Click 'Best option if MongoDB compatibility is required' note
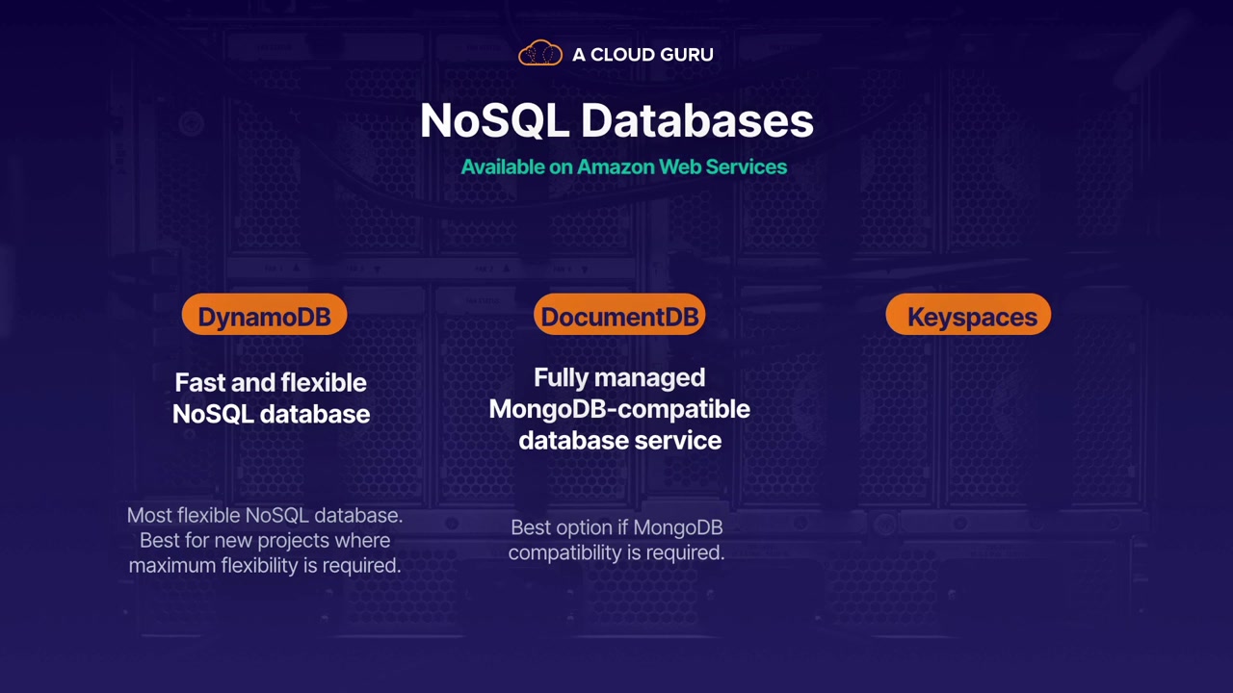Screen dimensions: 1233x693 coord(616,540)
